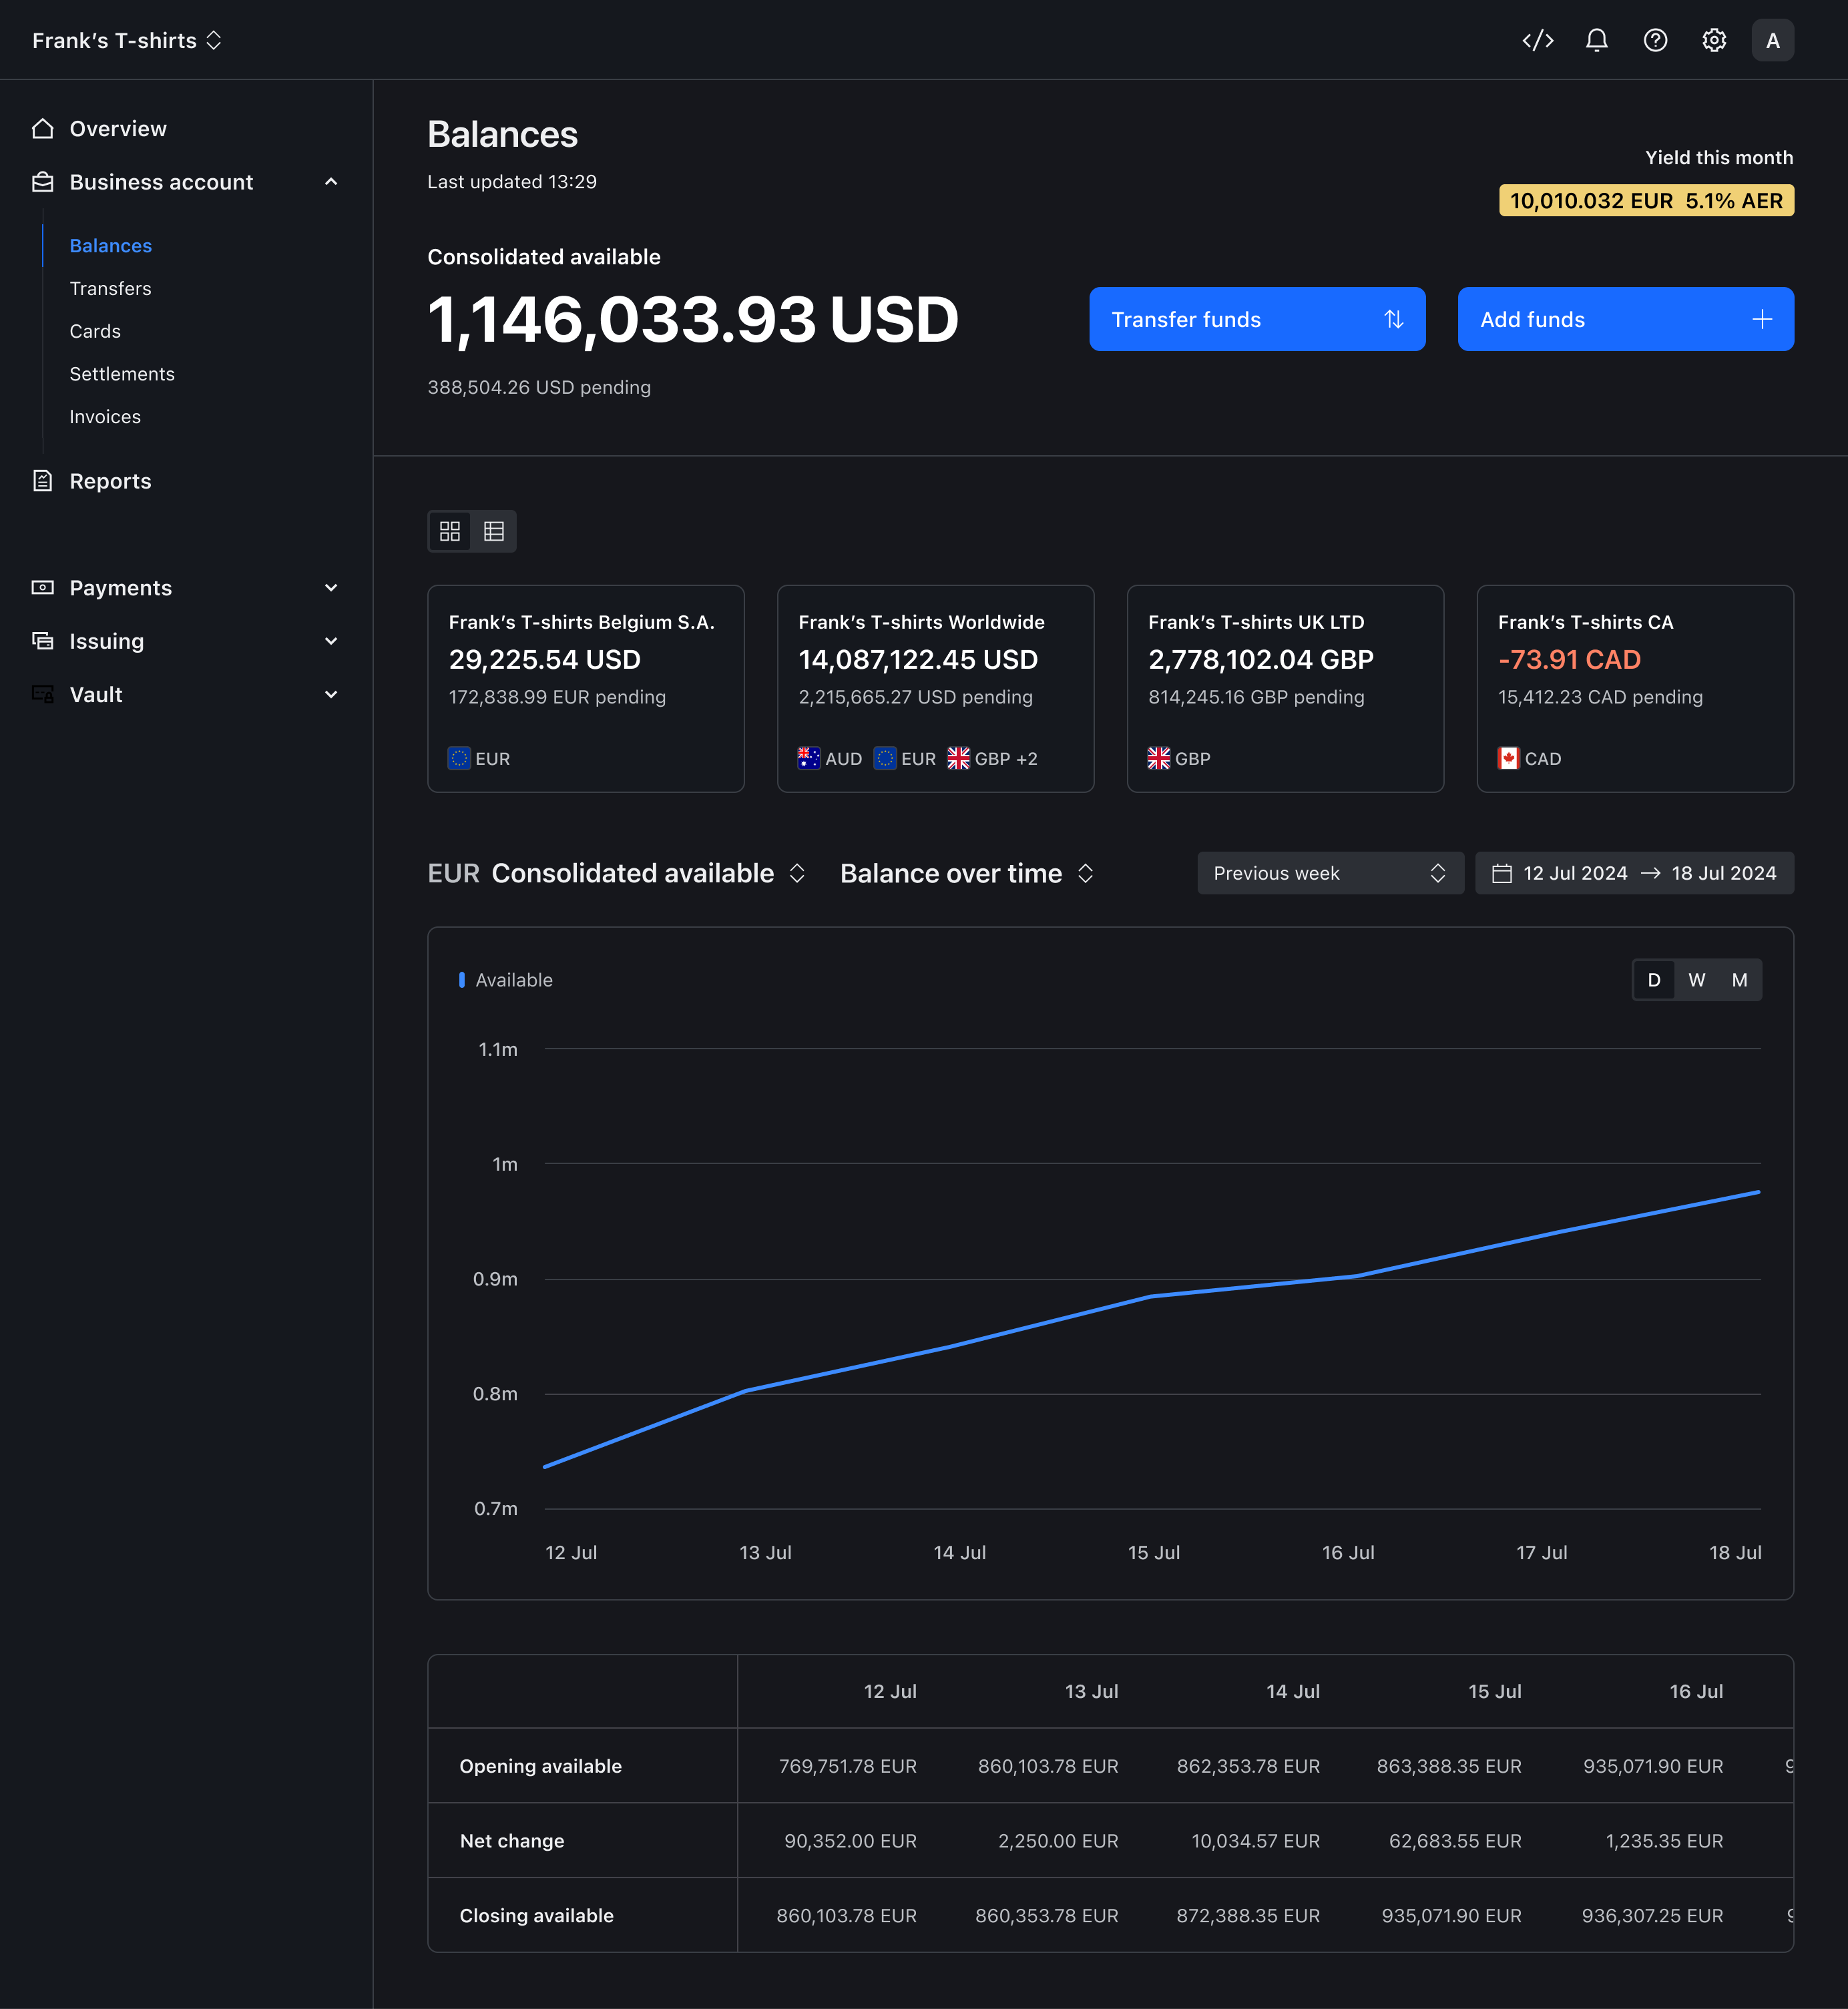The width and height of the screenshot is (1848, 2009).
Task: Switch to table list view of accounts
Action: 494,531
